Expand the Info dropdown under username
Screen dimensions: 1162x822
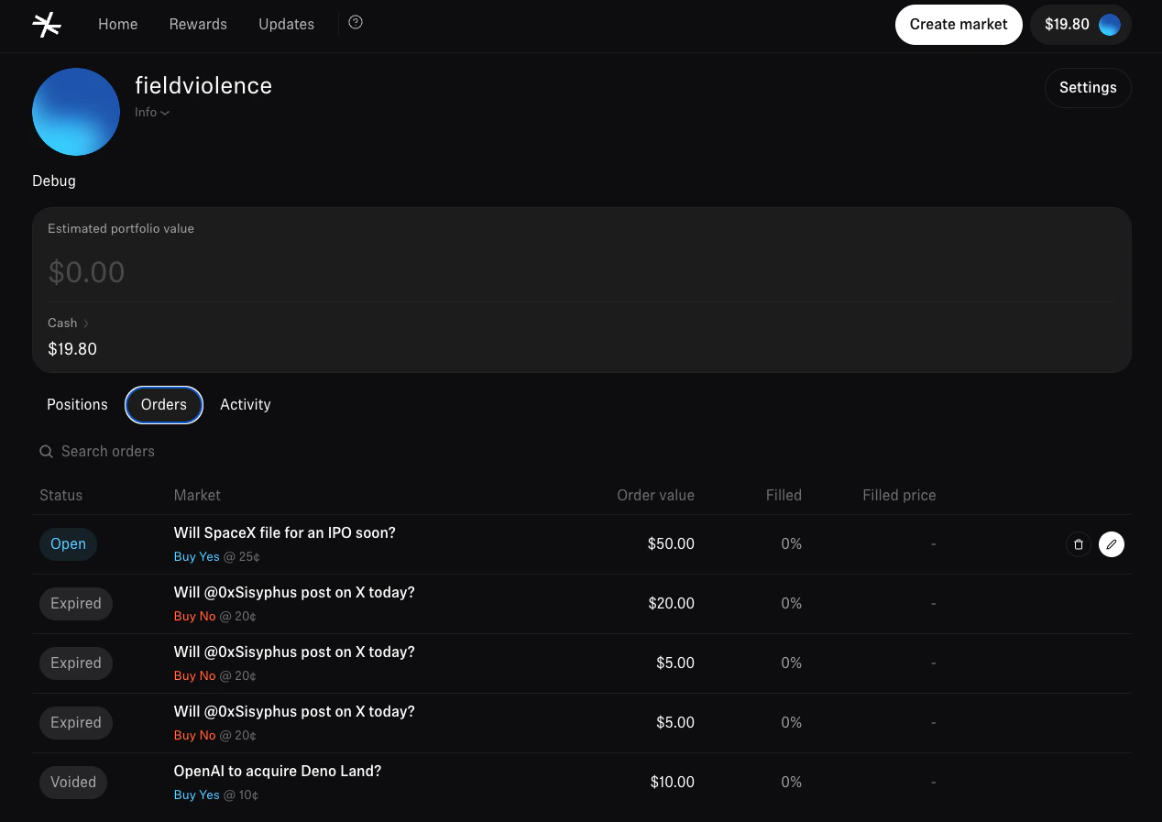coord(152,113)
